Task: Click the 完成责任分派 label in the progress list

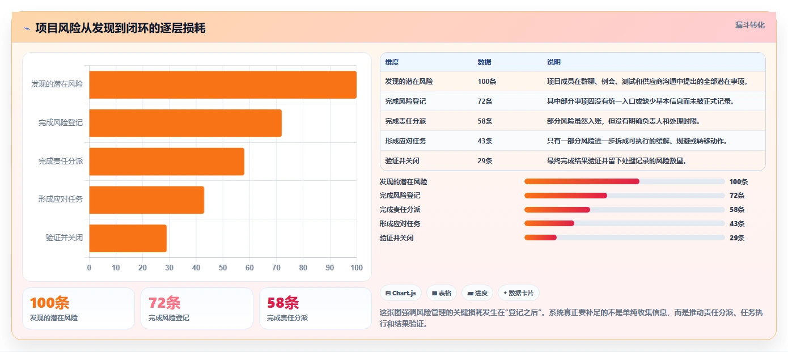Action: (400, 210)
